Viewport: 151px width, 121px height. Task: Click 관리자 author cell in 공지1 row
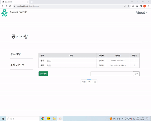[101, 66]
